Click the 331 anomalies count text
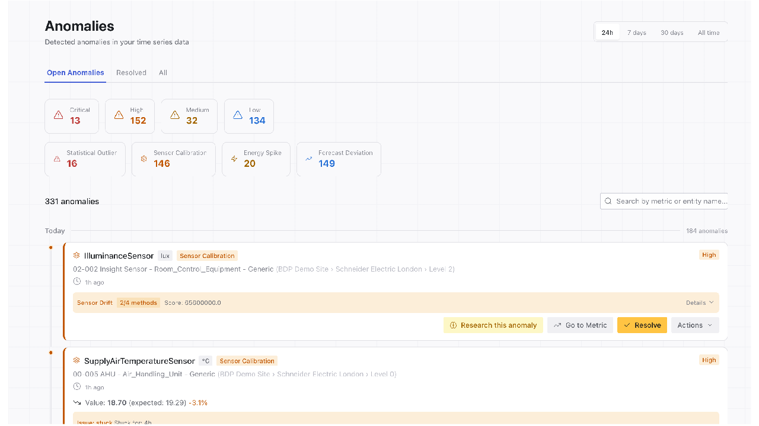This screenshot has width=759, height=426. (72, 201)
